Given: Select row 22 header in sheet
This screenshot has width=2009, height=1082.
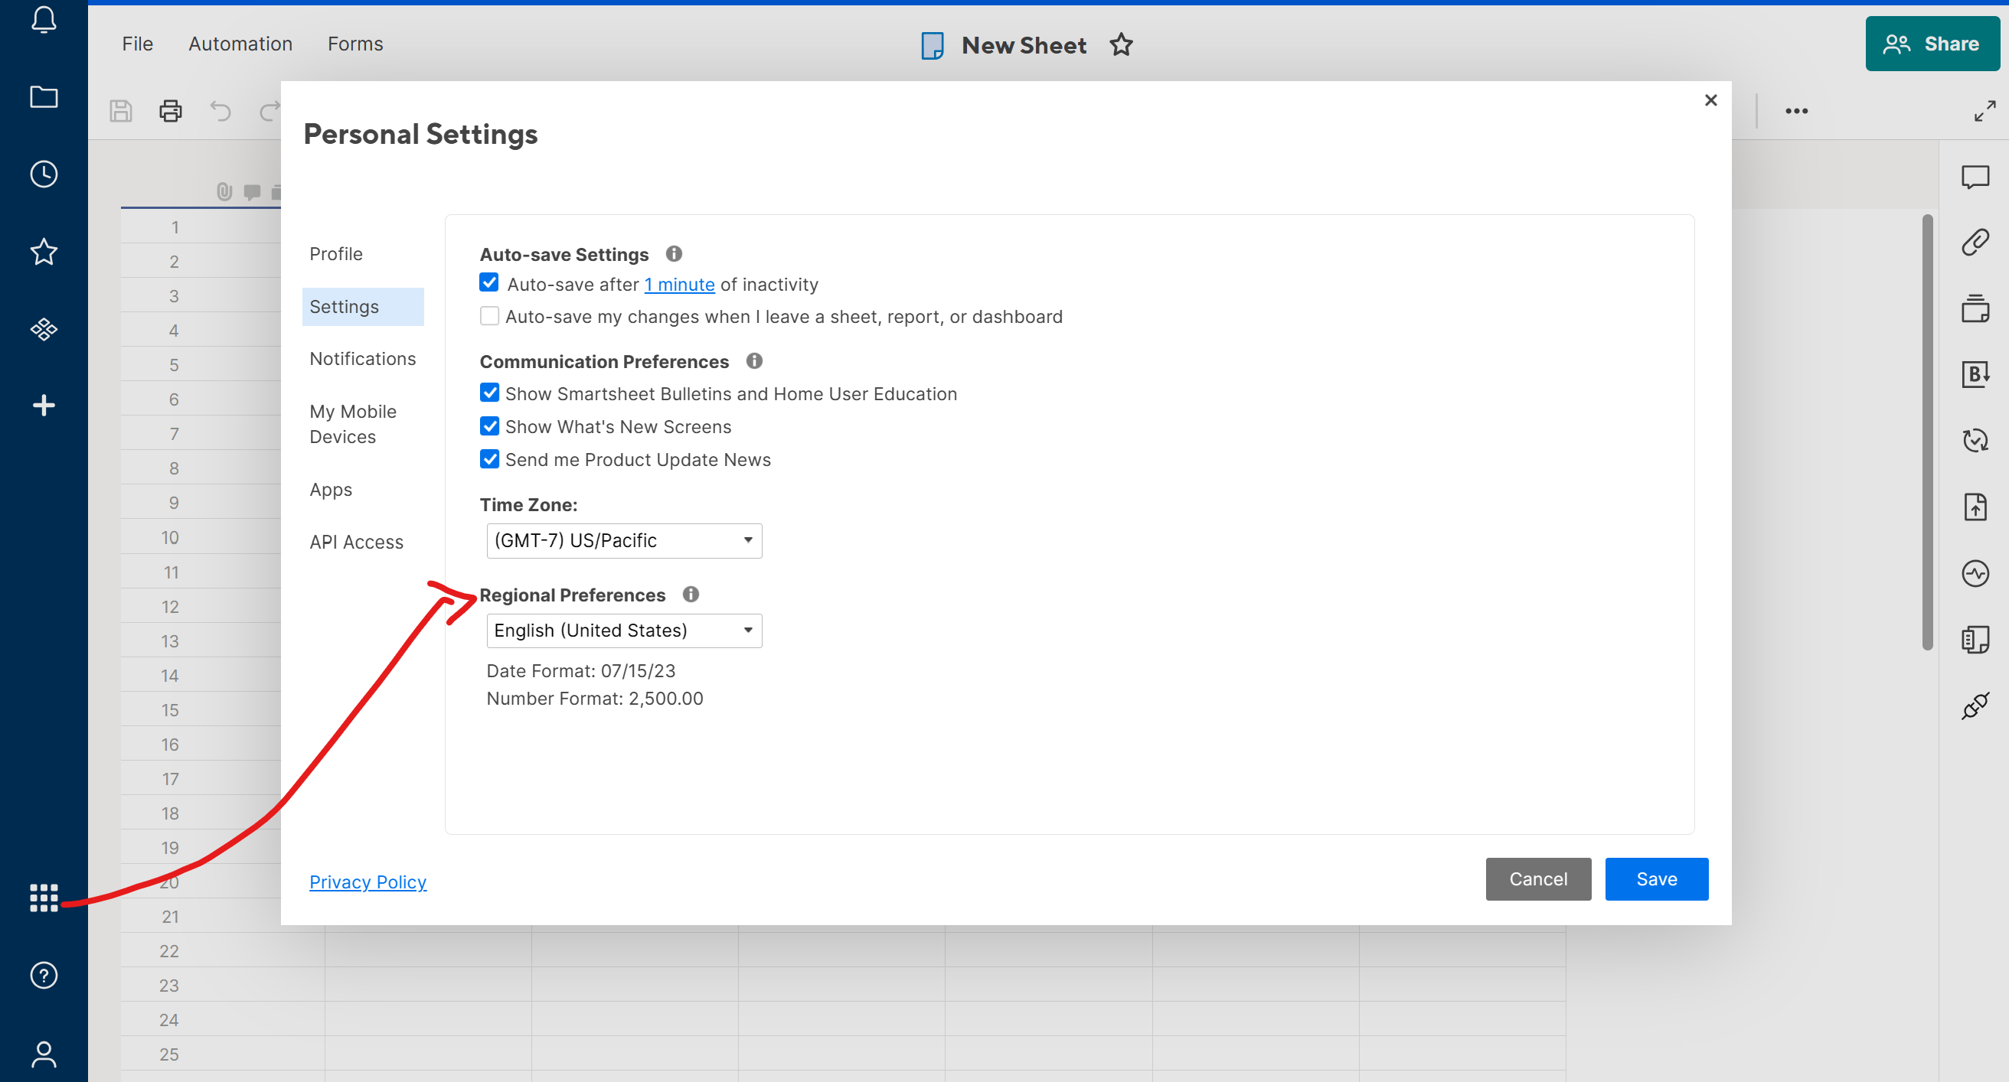Looking at the screenshot, I should click(x=169, y=950).
